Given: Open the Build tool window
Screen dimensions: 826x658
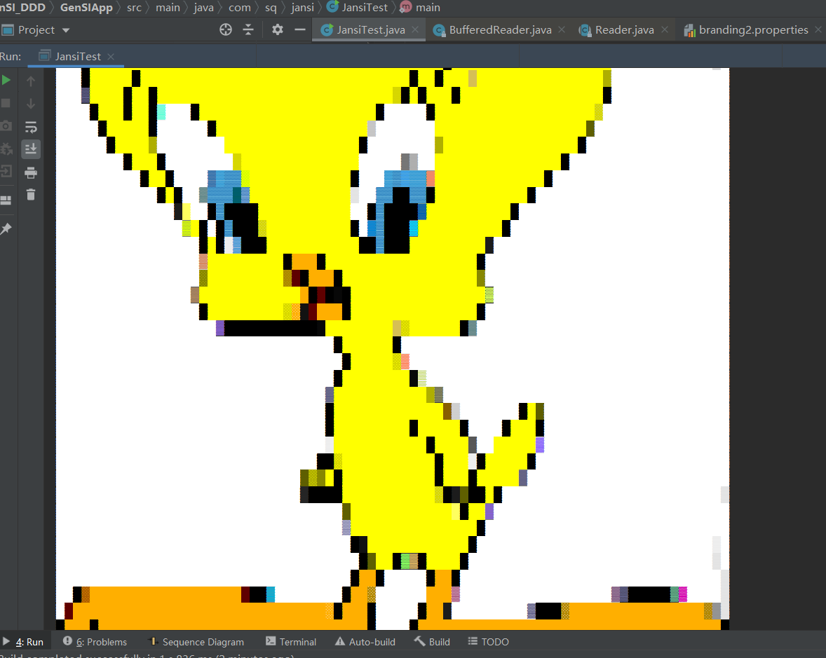Looking at the screenshot, I should (432, 642).
